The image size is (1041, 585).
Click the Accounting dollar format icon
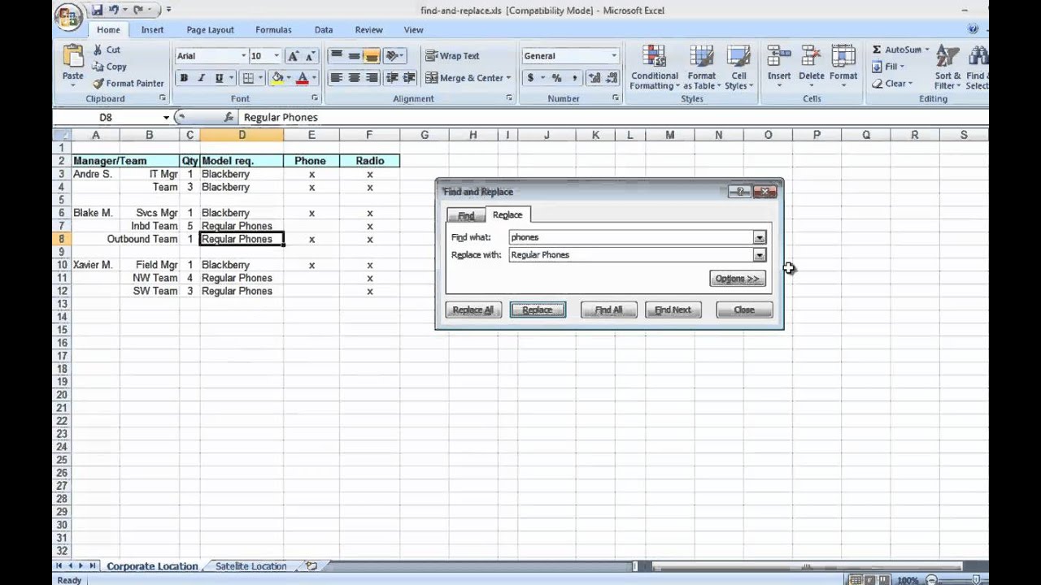click(531, 78)
